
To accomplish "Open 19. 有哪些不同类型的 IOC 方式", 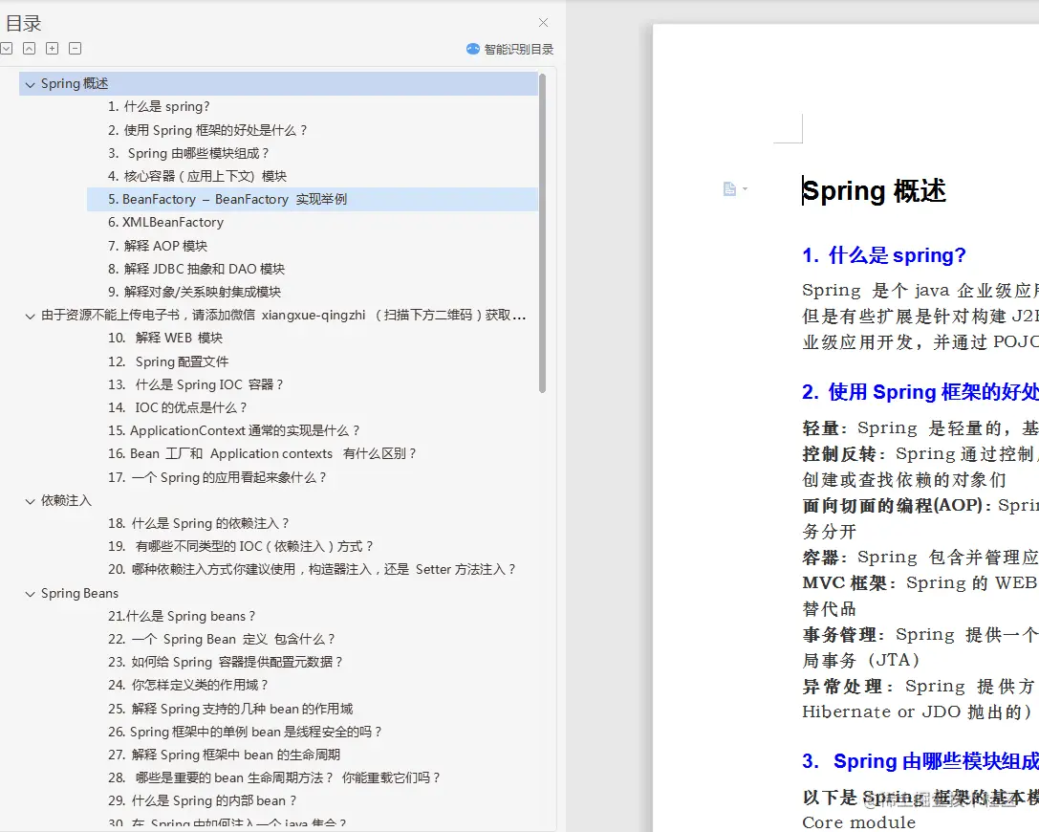I will point(241,546).
